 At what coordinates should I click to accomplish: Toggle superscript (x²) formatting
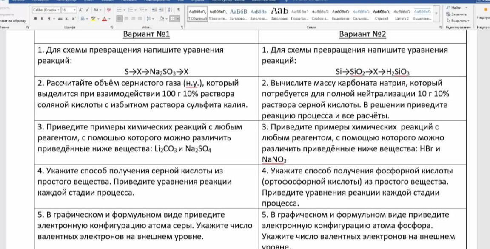pos(74,19)
